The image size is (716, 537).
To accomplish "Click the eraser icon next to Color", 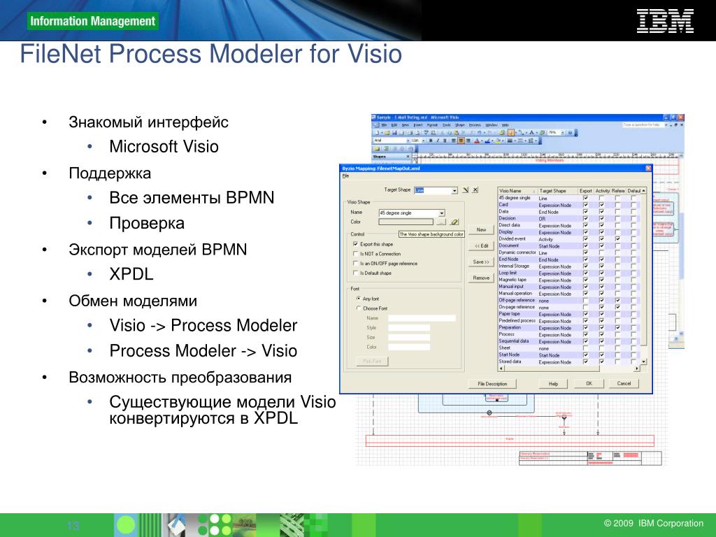I will pyautogui.click(x=454, y=222).
